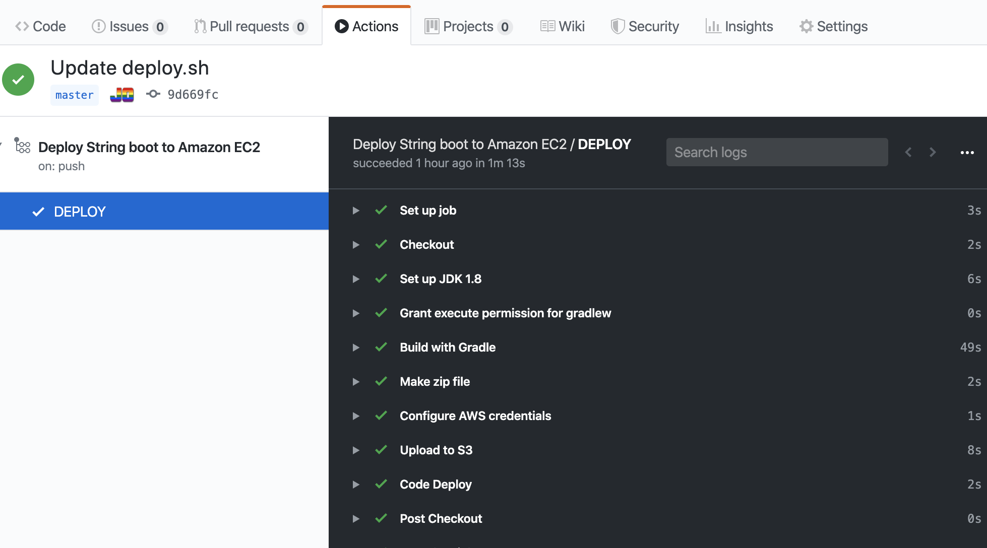The image size is (987, 548).
Task: Click the Projects count badge showing 0
Action: coord(505,27)
